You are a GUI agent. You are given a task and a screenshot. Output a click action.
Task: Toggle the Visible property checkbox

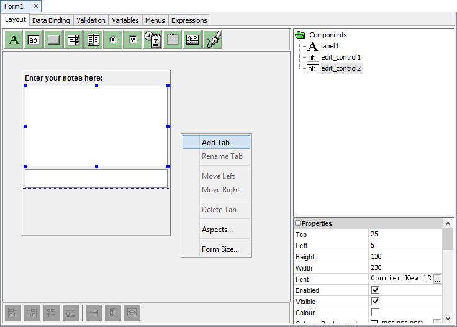(x=375, y=302)
